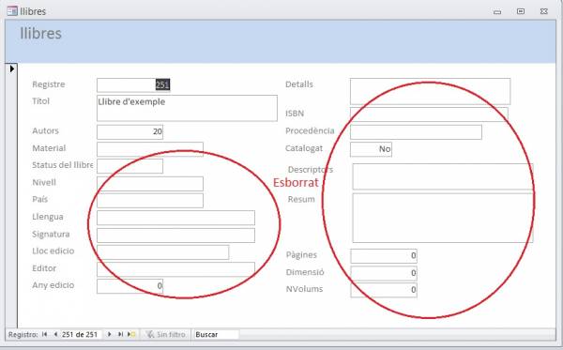Click the Procedència field
This screenshot has height=350, width=563.
tap(416, 132)
